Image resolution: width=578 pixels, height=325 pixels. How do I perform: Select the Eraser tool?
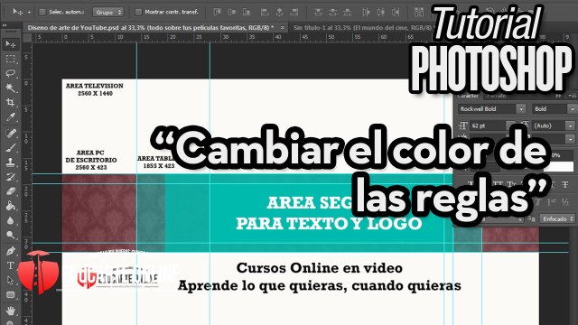10,191
